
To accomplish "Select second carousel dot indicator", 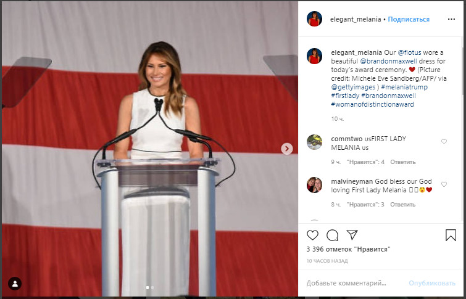I will point(152,287).
